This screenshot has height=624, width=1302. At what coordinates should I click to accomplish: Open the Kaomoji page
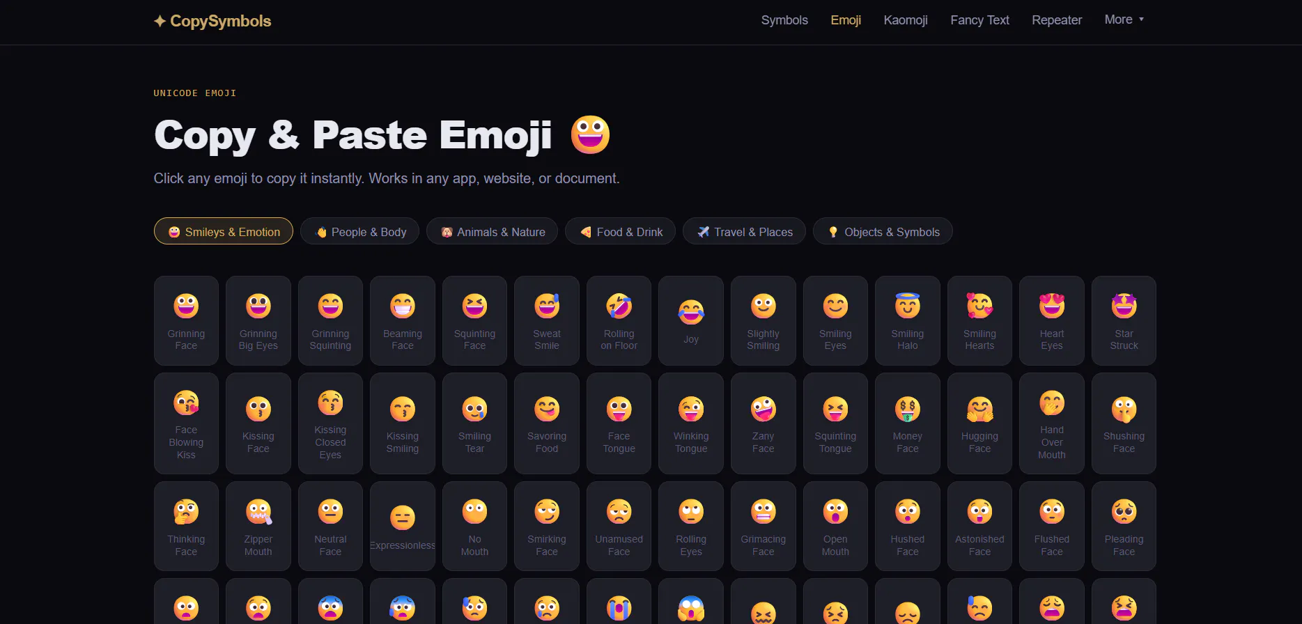pyautogui.click(x=906, y=20)
